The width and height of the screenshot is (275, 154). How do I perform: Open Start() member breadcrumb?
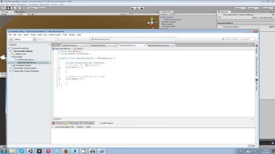(79, 48)
